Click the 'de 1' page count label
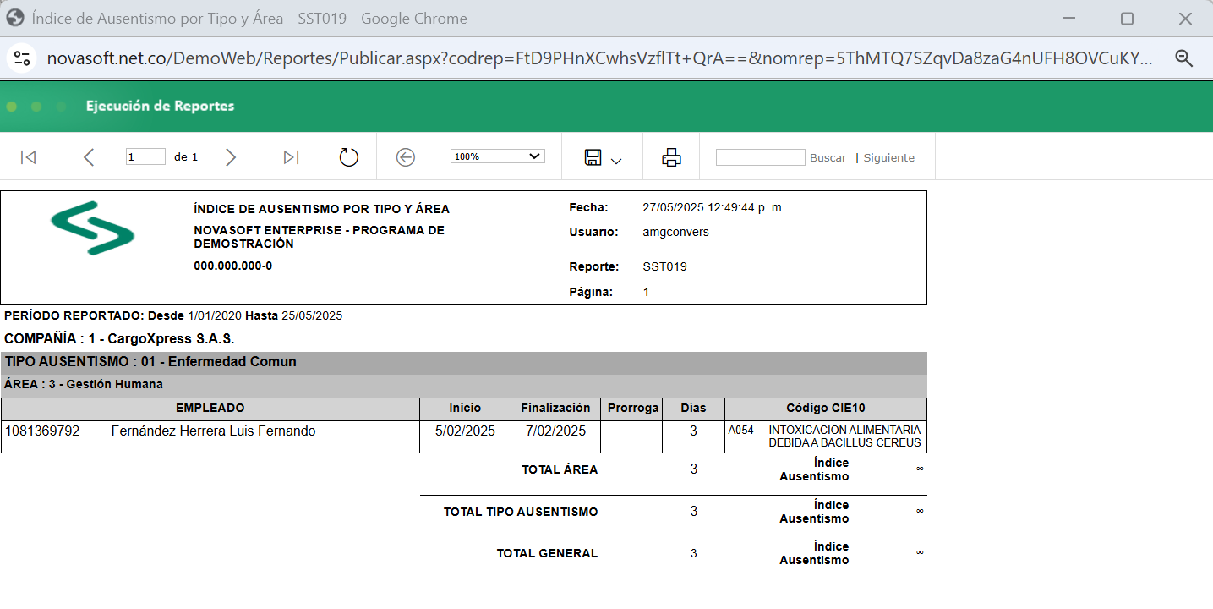This screenshot has width=1213, height=609. pos(186,157)
